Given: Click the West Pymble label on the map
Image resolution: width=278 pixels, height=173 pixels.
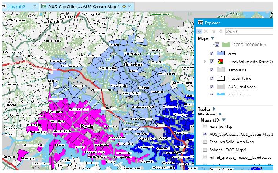Looking at the screenshot, I should click(107, 68).
